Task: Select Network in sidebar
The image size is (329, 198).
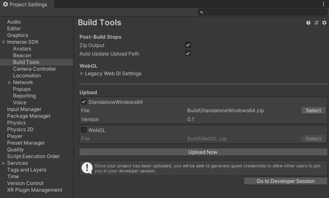Action: (23, 82)
